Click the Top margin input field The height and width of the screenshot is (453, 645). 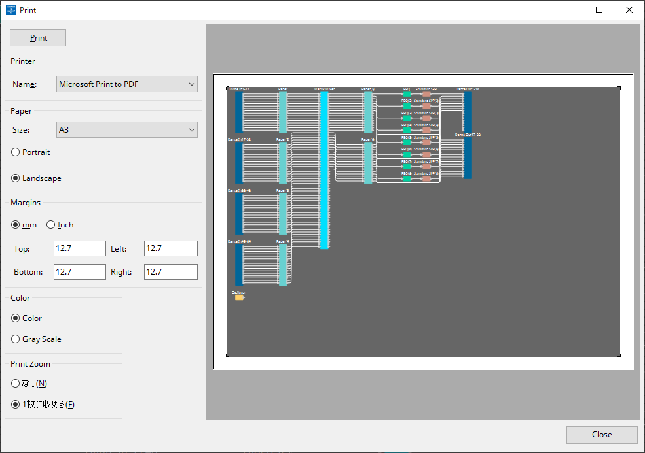pos(79,248)
